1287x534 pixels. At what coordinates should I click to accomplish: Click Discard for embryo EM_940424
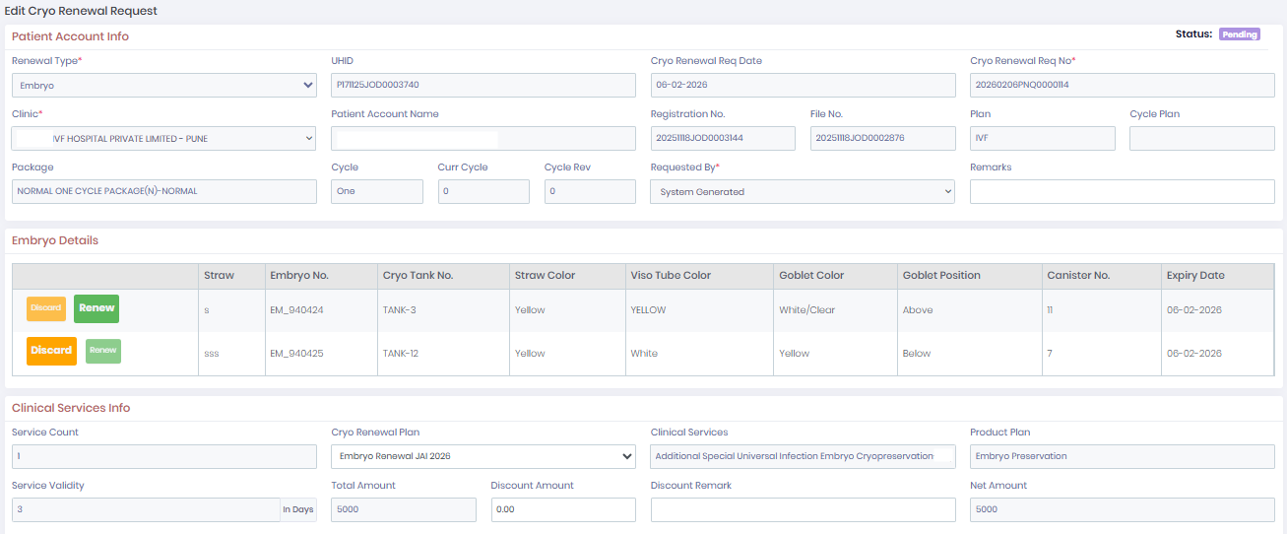click(x=46, y=308)
